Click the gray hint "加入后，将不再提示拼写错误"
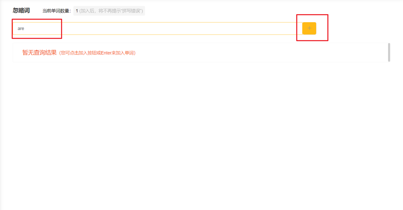 (111, 11)
